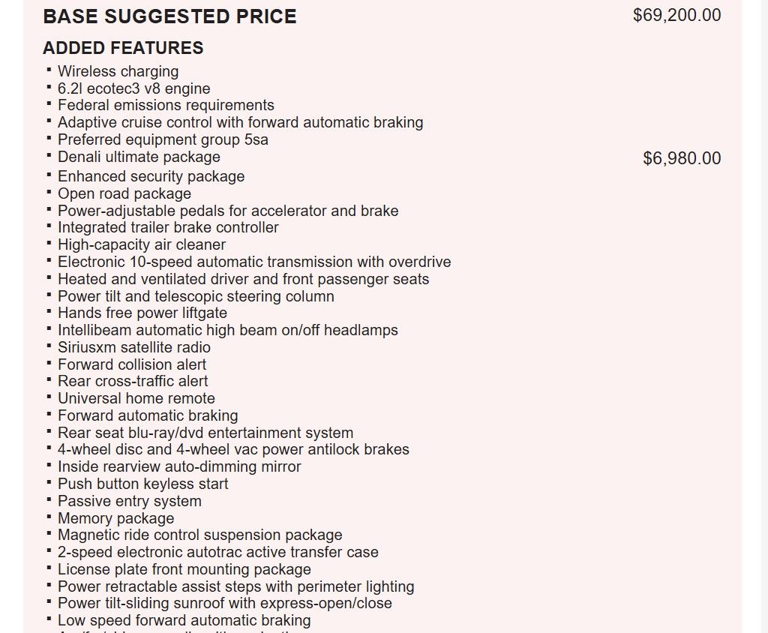Select the Wireless charging feature line

click(x=118, y=71)
